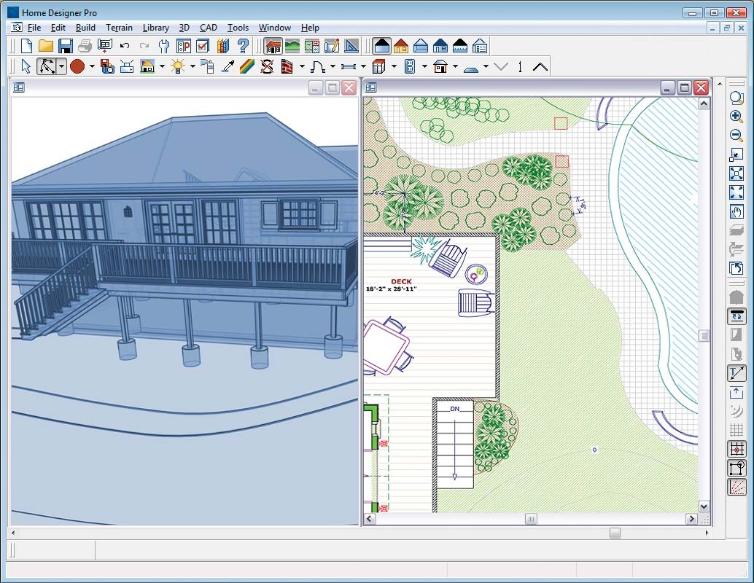
Task: Open the dropdown arrow beside the sun light tool
Action: point(193,67)
